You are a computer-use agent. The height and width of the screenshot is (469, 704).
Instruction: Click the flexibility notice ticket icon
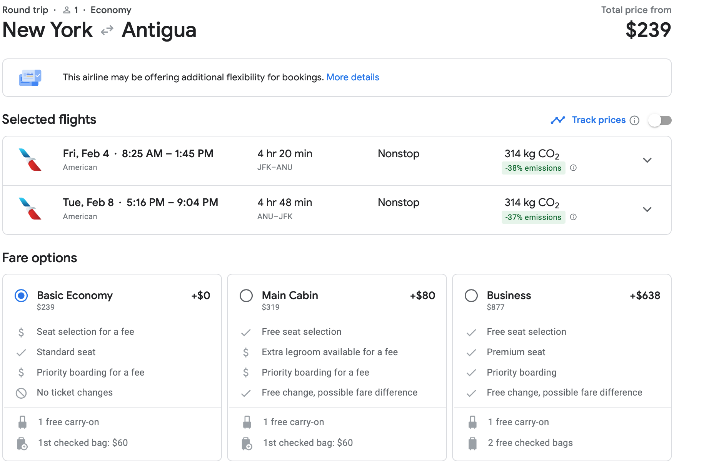coord(30,78)
